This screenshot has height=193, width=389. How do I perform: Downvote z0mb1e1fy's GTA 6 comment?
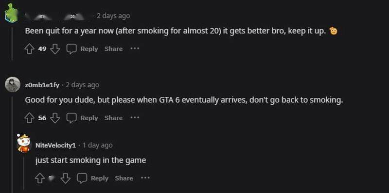coord(55,118)
